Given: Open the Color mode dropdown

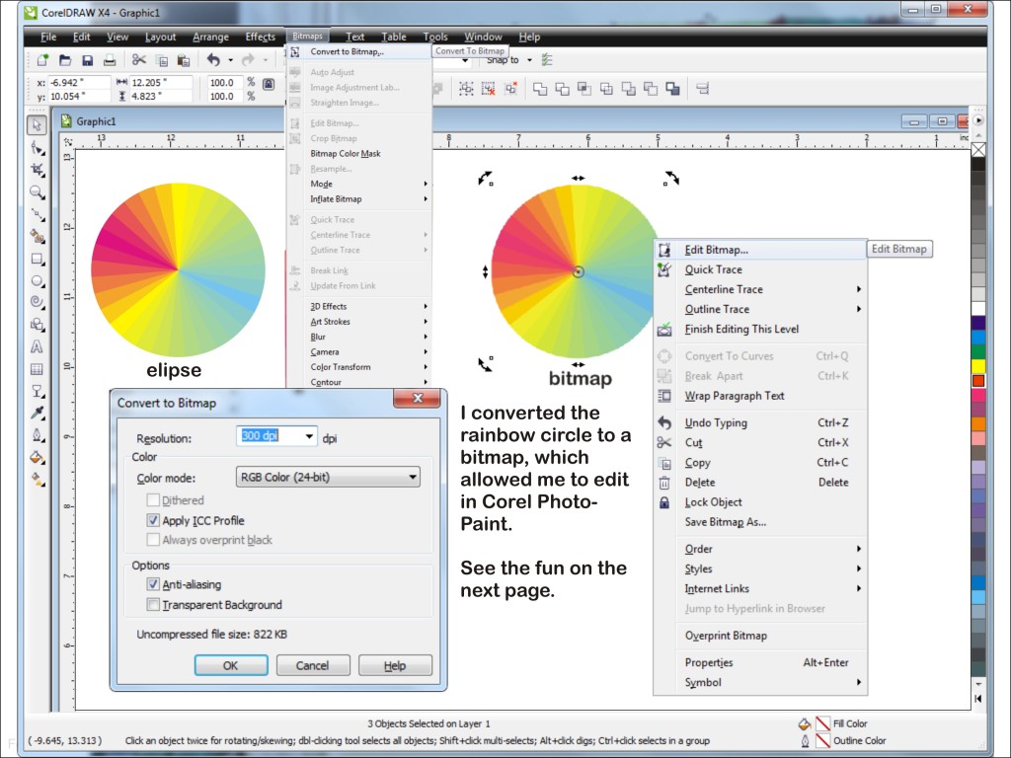Looking at the screenshot, I should [x=330, y=478].
